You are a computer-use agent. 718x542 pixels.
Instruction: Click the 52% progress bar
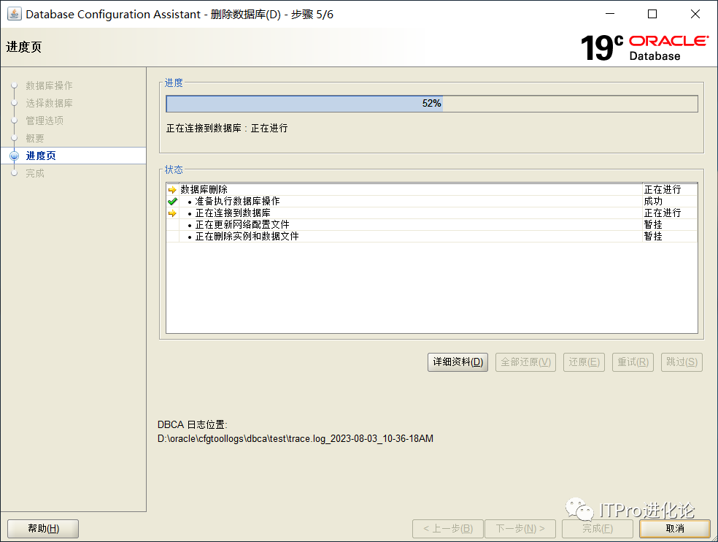pyautogui.click(x=432, y=104)
